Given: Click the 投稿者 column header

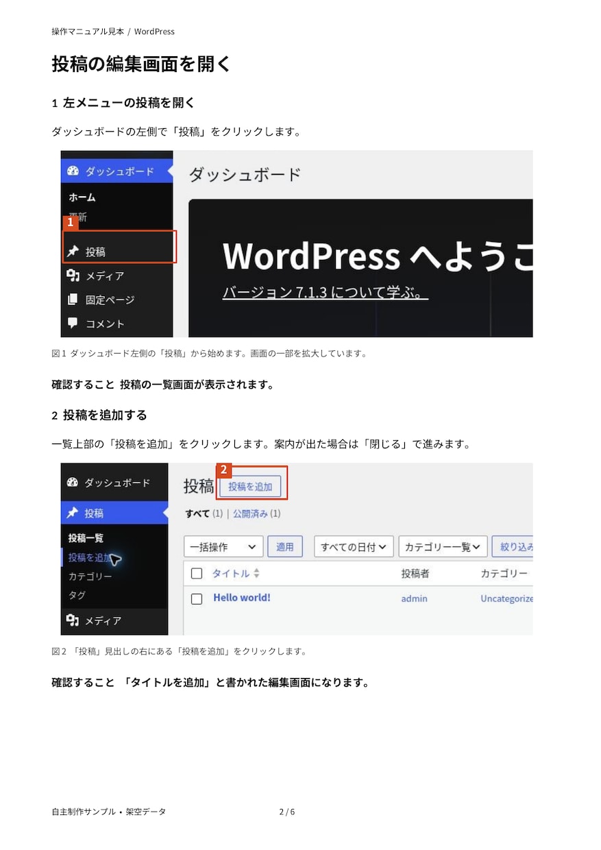Looking at the screenshot, I should [x=415, y=574].
